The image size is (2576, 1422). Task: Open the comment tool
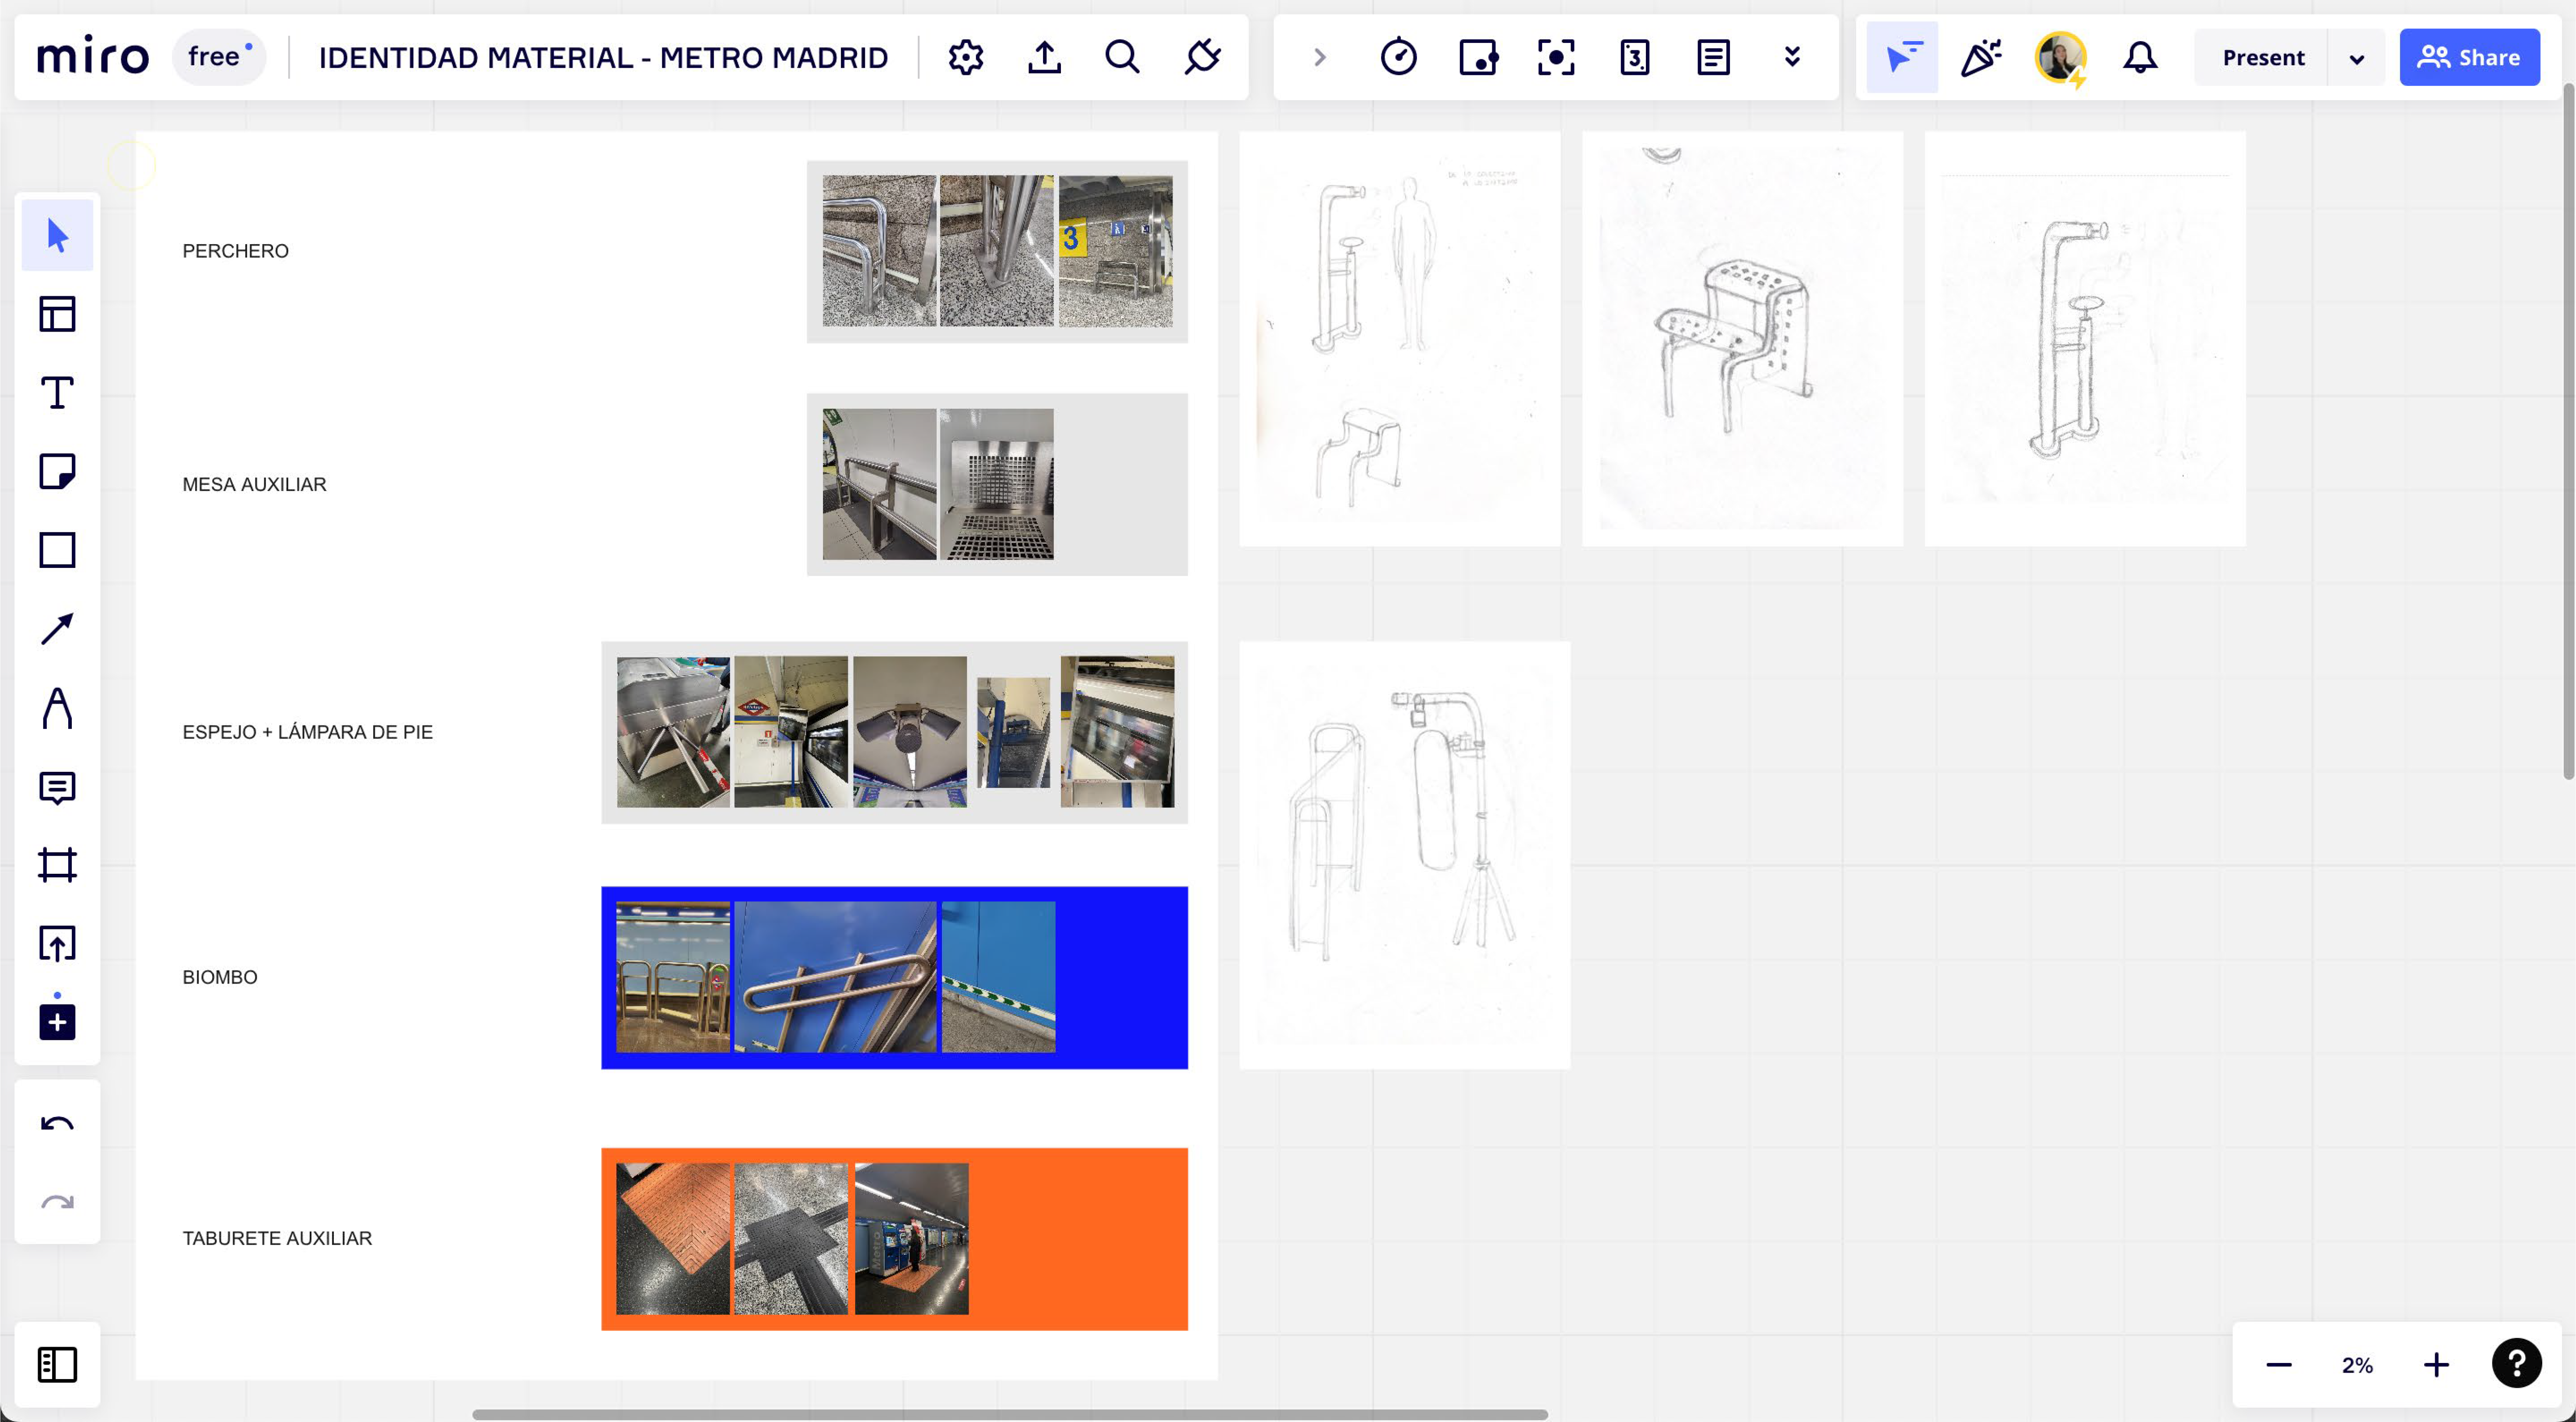(x=57, y=787)
